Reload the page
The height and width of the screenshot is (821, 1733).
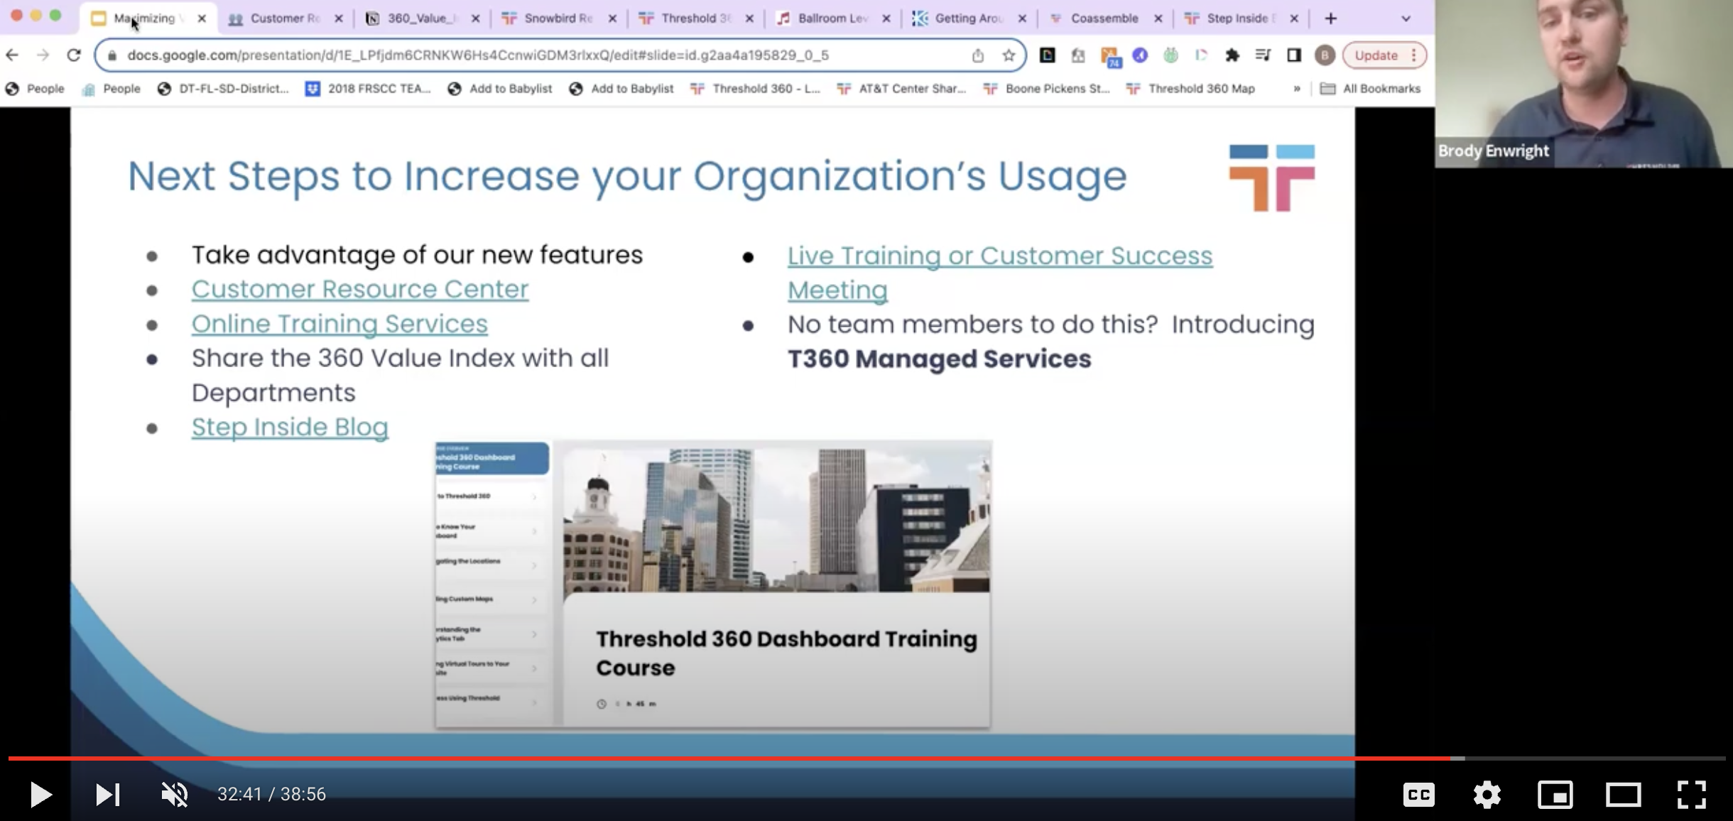pos(74,55)
